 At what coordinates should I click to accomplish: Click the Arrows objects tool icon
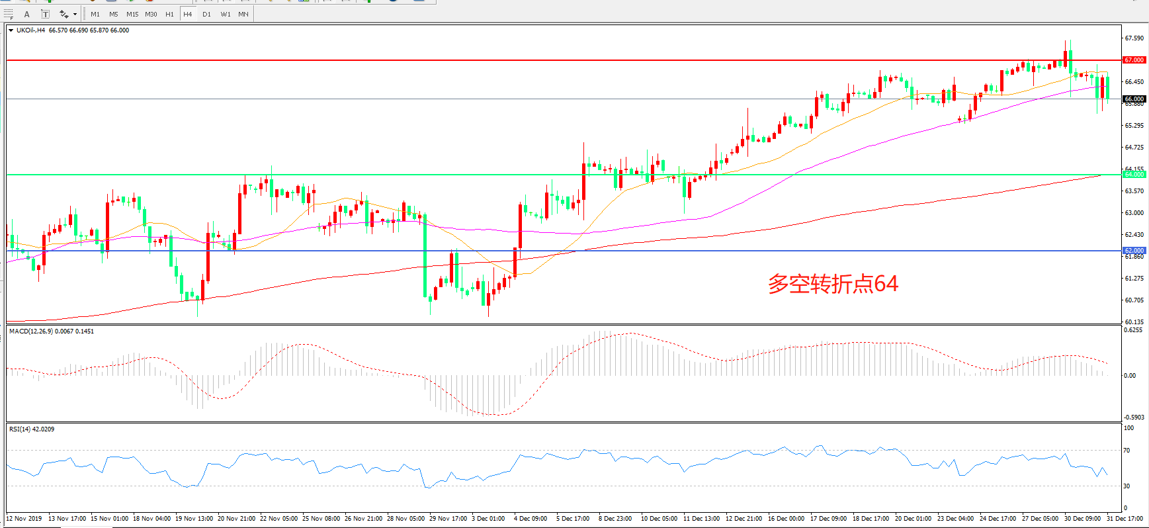click(x=64, y=14)
